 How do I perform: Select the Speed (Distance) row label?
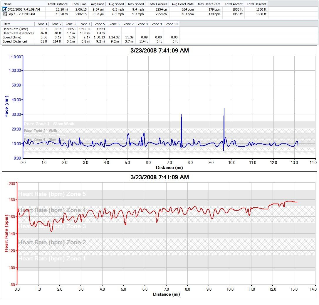coord(15,41)
